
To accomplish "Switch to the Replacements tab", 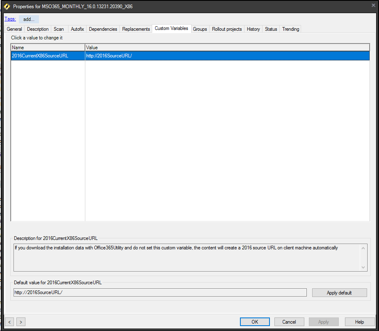I will 136,29.
